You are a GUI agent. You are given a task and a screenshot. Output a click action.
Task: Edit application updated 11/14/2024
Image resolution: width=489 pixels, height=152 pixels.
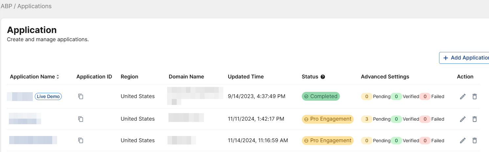coord(463,141)
